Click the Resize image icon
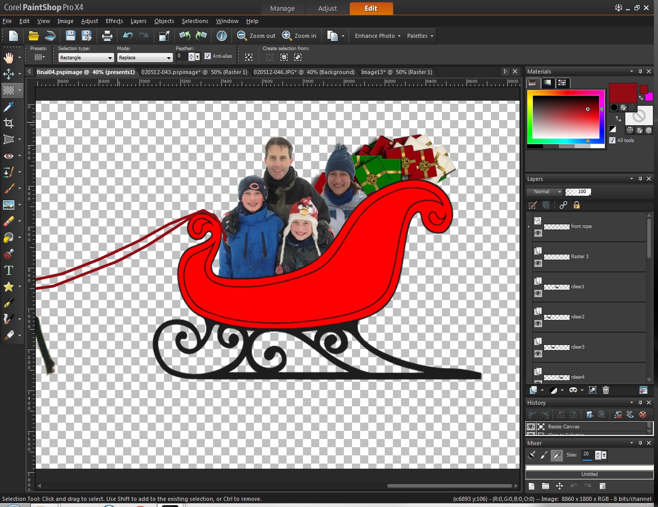The width and height of the screenshot is (658, 507). (x=164, y=36)
